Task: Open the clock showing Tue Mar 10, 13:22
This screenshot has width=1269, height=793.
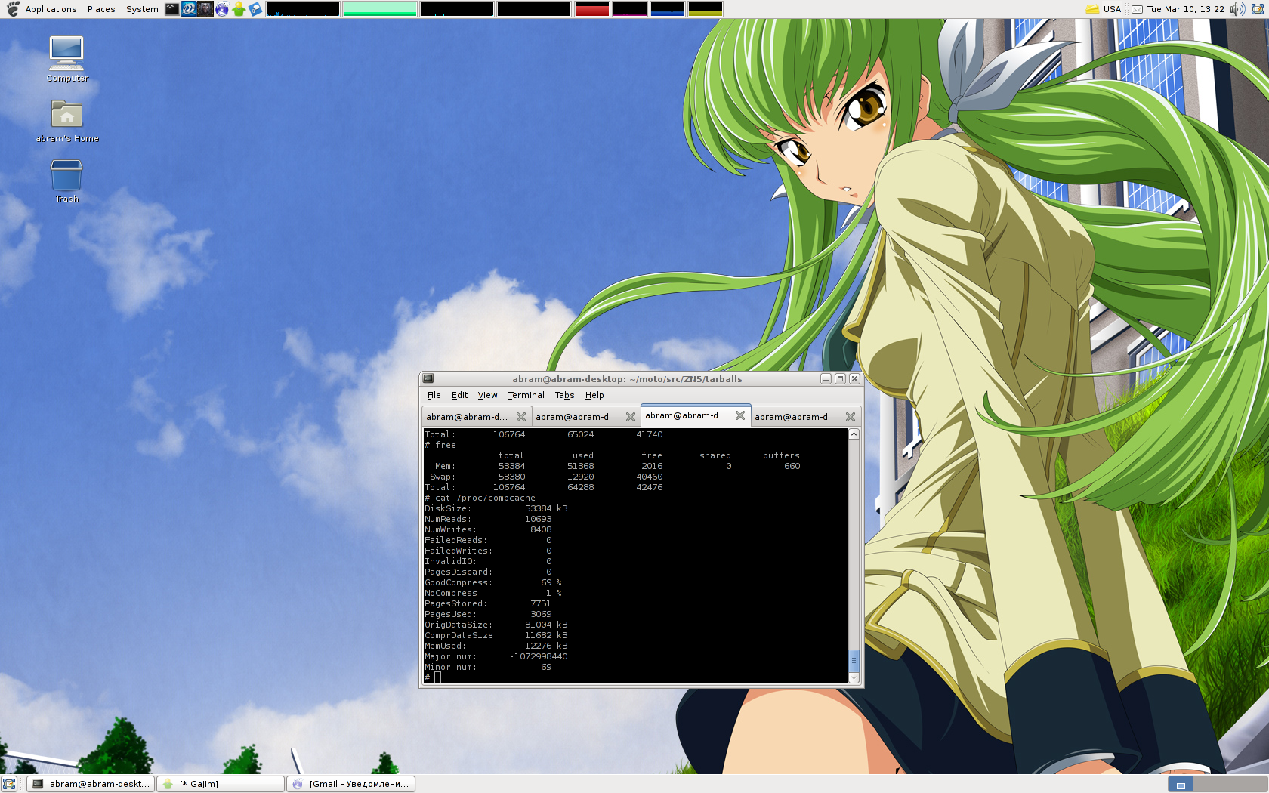Action: [x=1185, y=9]
